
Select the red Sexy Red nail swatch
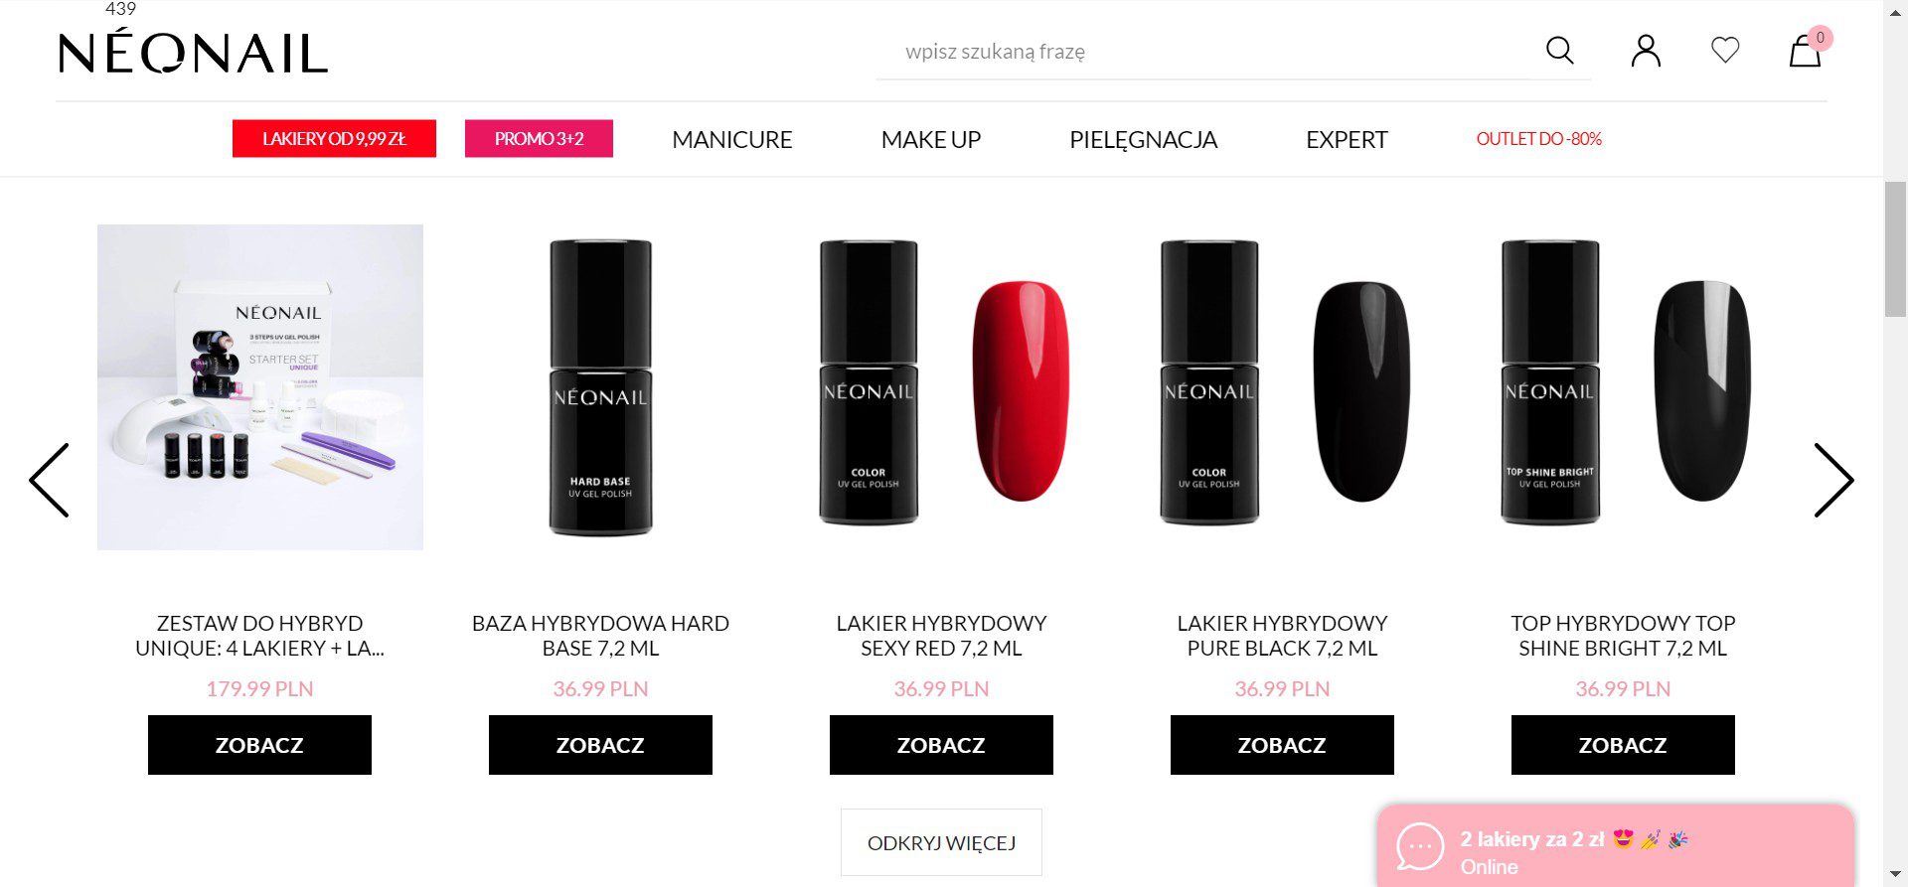(1021, 391)
